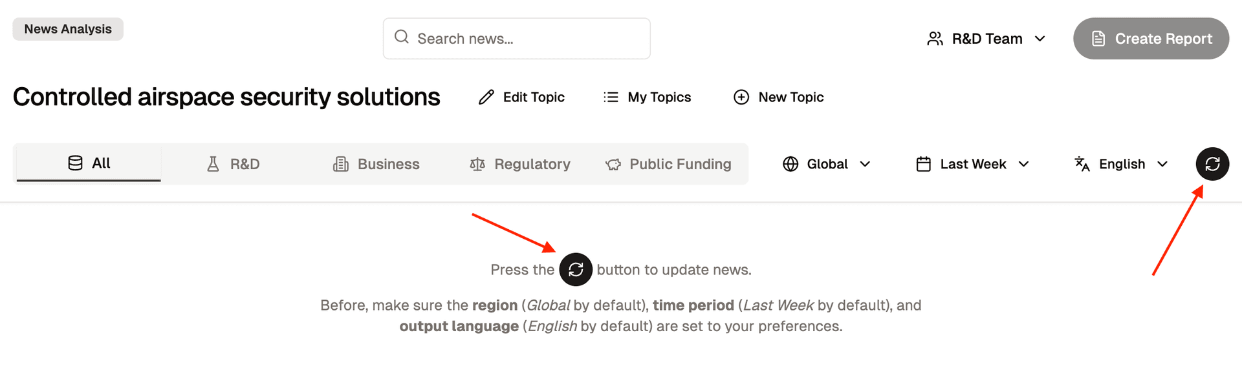This screenshot has width=1242, height=377.
Task: Click the list icon beside My Topics
Action: click(x=611, y=97)
